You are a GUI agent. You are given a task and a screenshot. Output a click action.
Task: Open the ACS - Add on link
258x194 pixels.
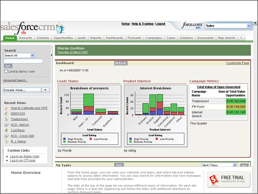[20, 125]
